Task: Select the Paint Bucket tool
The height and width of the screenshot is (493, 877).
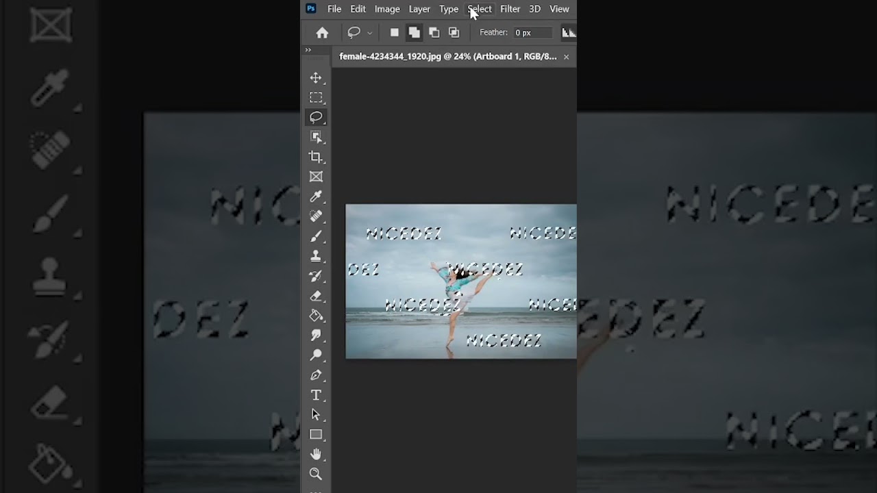Action: point(316,316)
